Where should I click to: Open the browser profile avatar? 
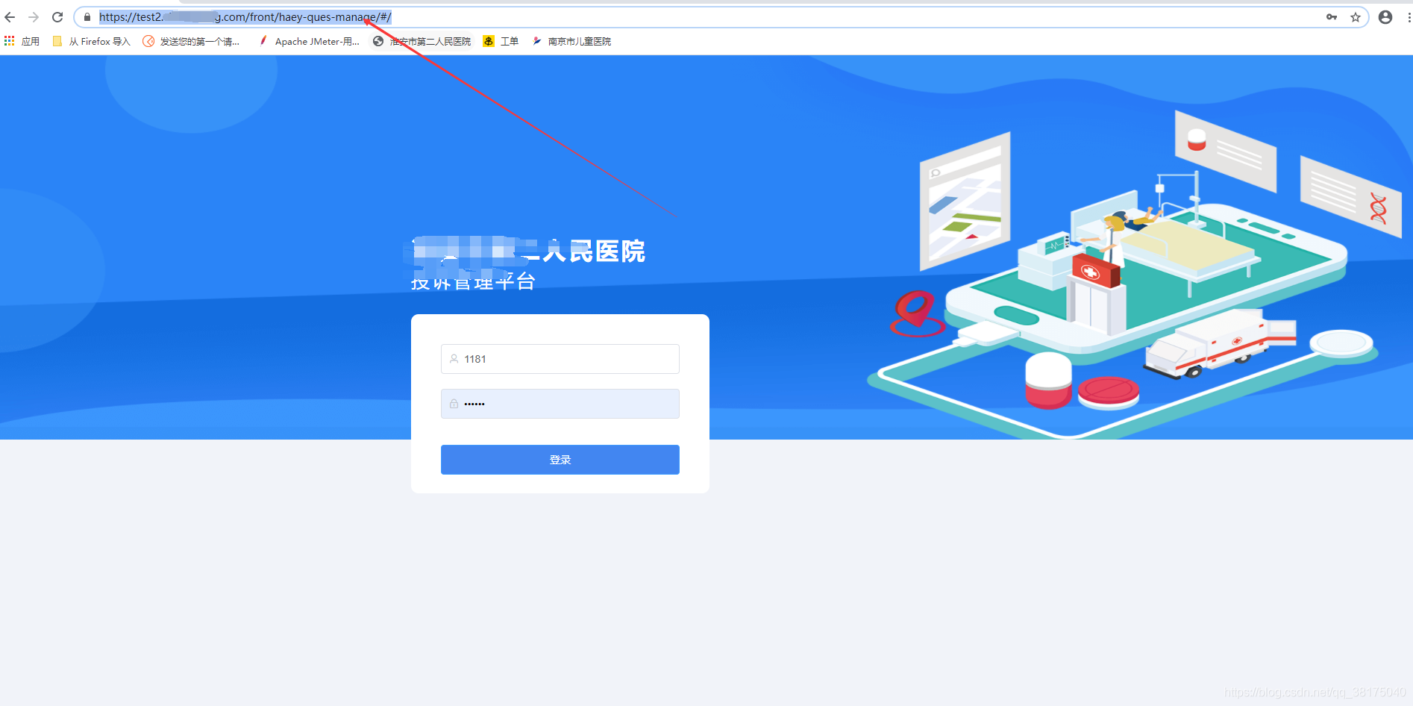pos(1385,17)
